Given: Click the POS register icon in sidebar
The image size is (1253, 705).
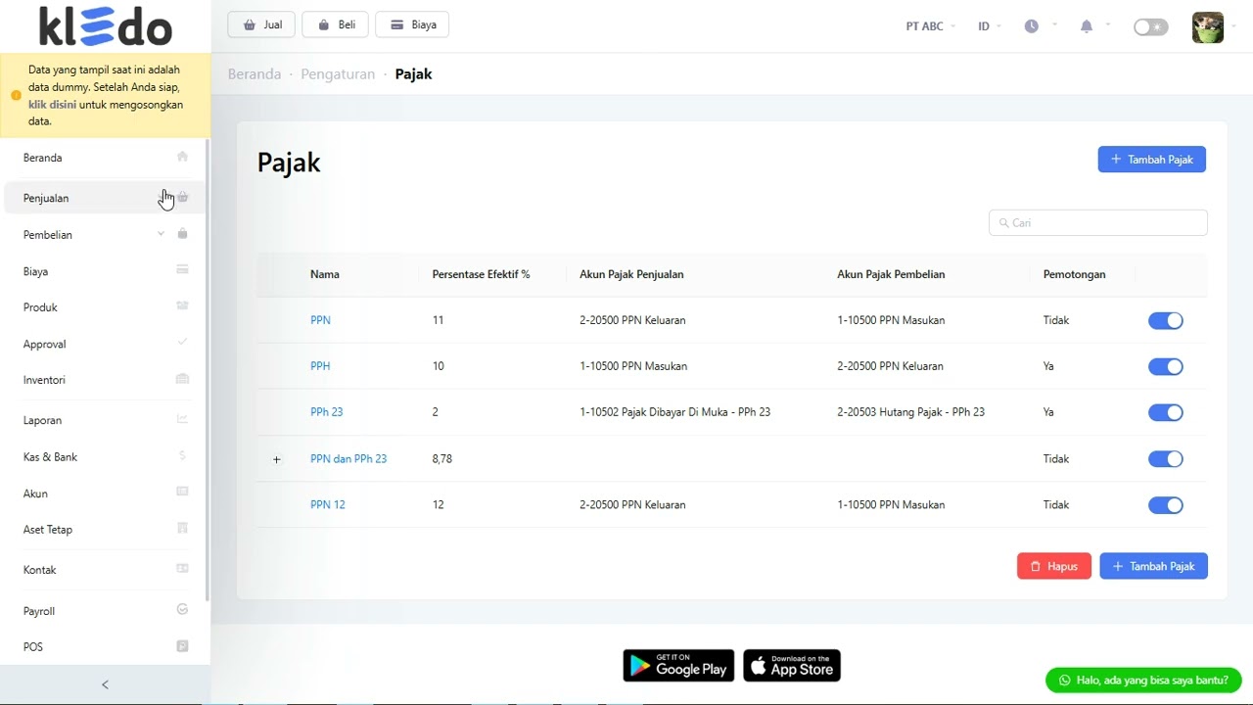Looking at the screenshot, I should point(182,646).
